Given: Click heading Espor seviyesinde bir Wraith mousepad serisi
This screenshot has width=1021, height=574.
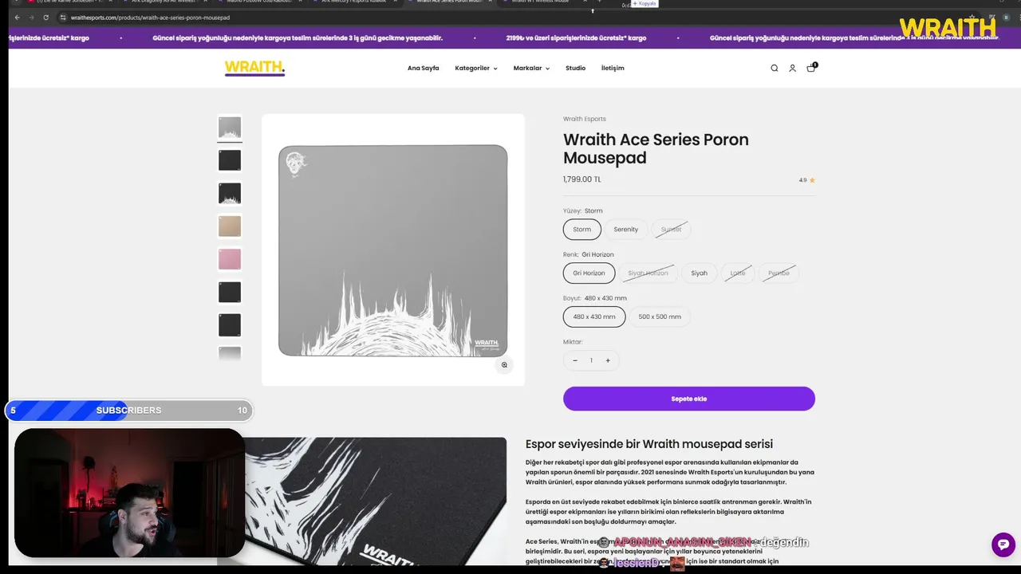Looking at the screenshot, I should coord(649,444).
